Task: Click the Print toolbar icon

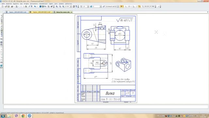Action: 12,7
